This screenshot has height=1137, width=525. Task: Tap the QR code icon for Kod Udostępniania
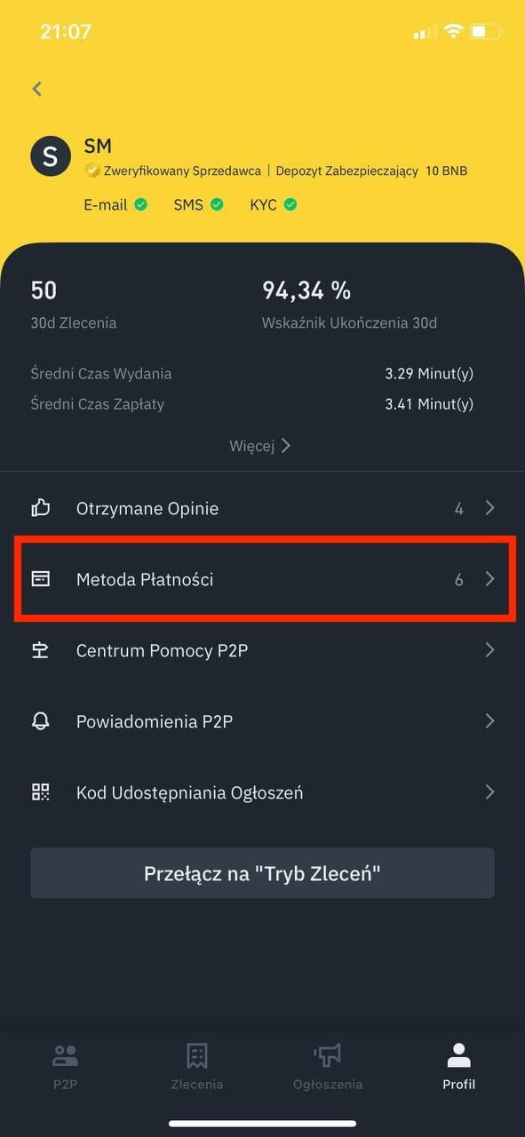(x=41, y=792)
